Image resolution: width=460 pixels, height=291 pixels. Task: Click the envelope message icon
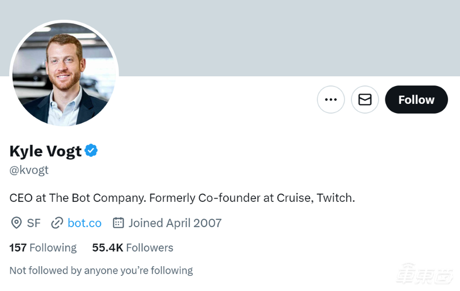coord(365,100)
